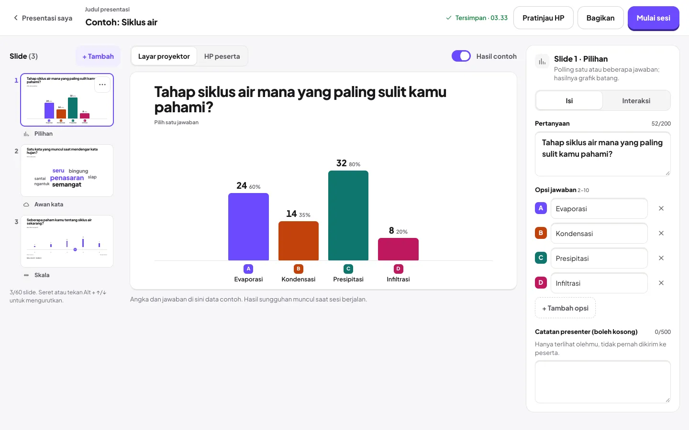Click the Skala icon under slide 3

pyautogui.click(x=26, y=275)
